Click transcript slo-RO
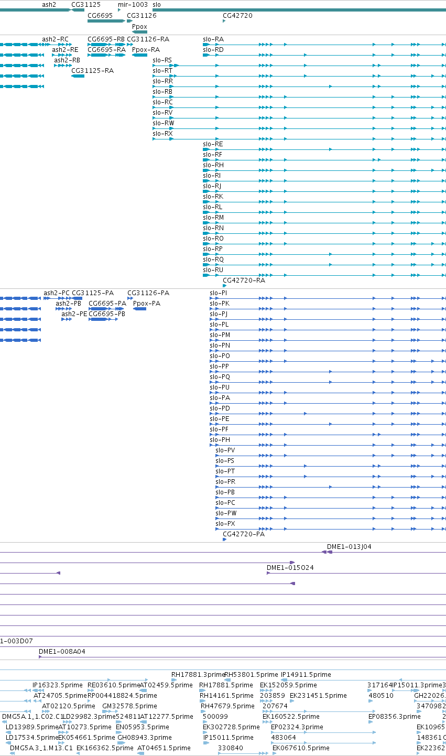 [213, 239]
